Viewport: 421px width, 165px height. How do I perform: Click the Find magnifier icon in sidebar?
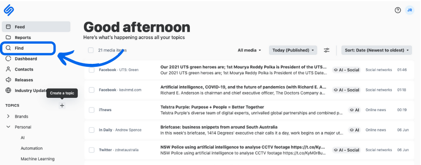coord(8,48)
